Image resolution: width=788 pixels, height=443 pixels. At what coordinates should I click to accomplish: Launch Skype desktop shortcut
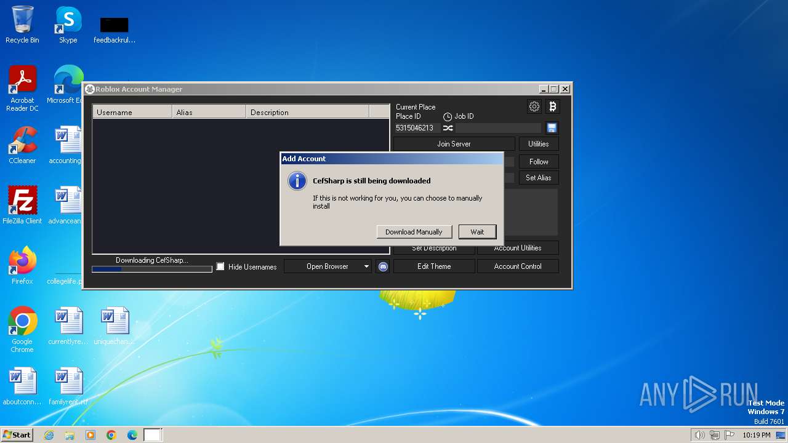click(68, 25)
